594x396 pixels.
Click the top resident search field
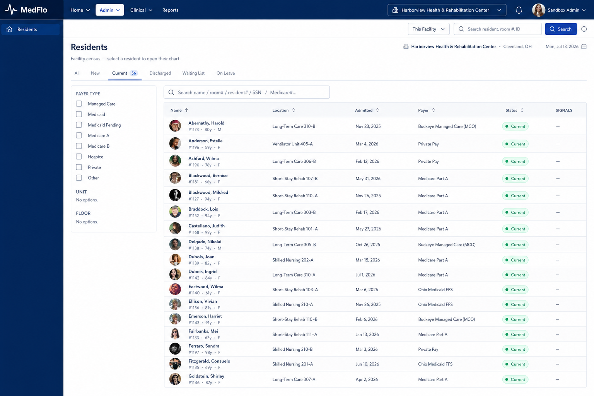(498, 29)
